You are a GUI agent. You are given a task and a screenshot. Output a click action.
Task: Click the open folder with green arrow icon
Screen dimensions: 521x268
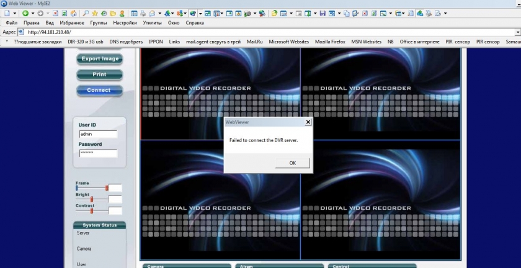pos(274,13)
